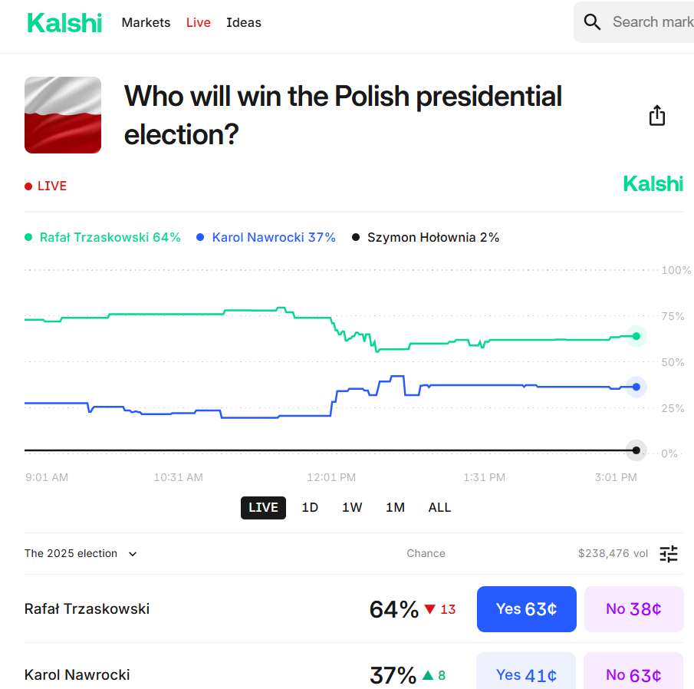Viewport: 694px width, 689px height.
Task: Select the 1D chart time range
Action: (x=310, y=508)
